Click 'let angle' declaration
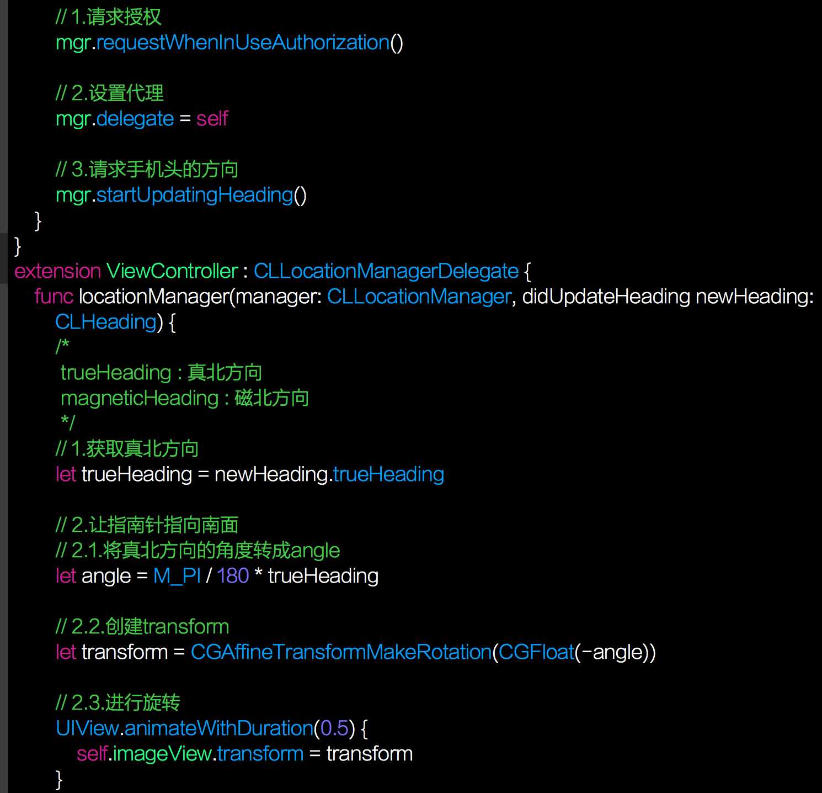 click(x=93, y=576)
